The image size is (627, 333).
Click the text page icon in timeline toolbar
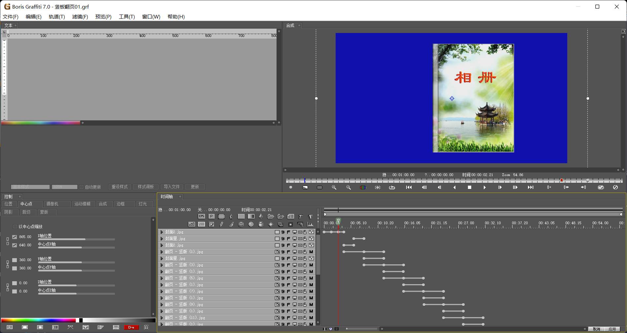291,217
